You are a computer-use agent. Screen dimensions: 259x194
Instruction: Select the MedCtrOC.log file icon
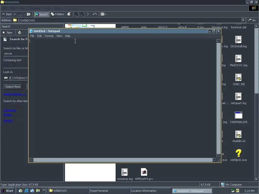click(x=239, y=59)
